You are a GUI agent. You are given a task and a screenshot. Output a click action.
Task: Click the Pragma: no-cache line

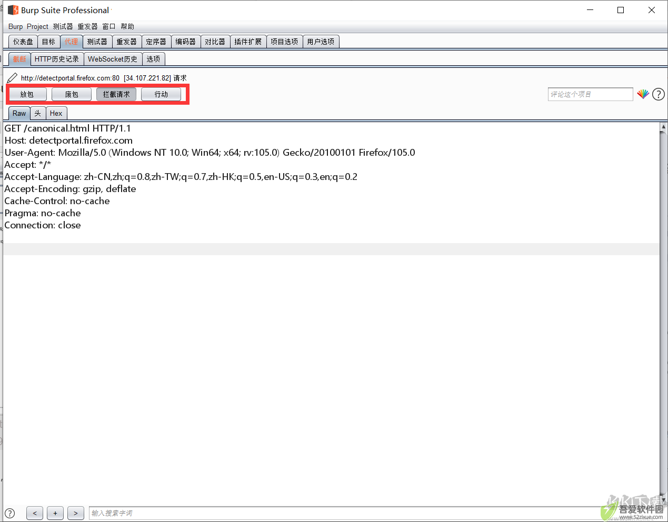pos(43,213)
